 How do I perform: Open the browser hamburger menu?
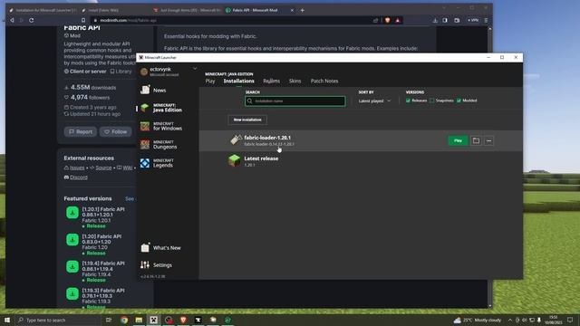pos(486,20)
